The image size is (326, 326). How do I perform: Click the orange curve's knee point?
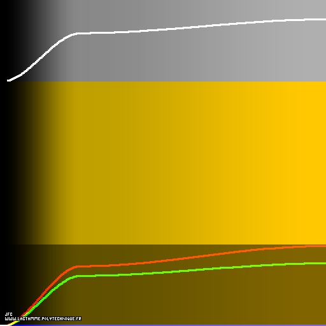pos(77,266)
